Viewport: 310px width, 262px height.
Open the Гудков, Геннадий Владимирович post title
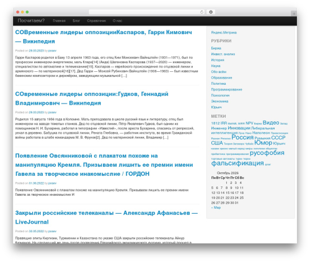click(x=92, y=98)
